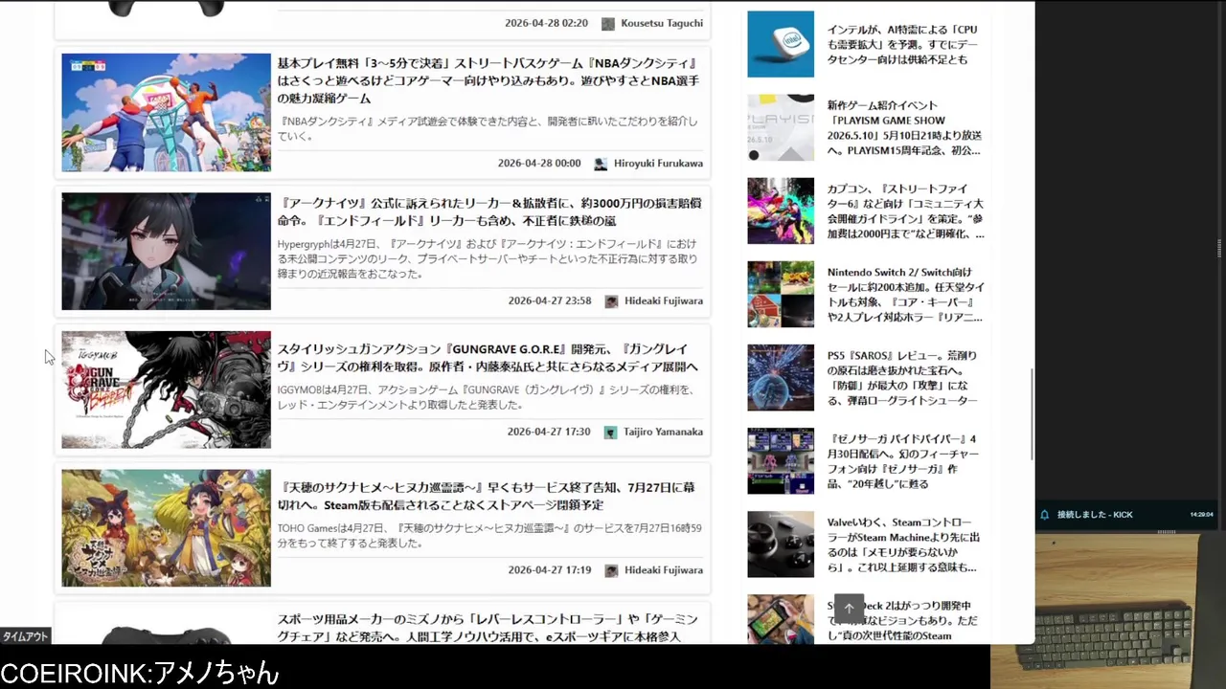Screen dimensions: 1226x689
Task: Click Taijiro Yamanaka's author avatar
Action: (x=611, y=433)
